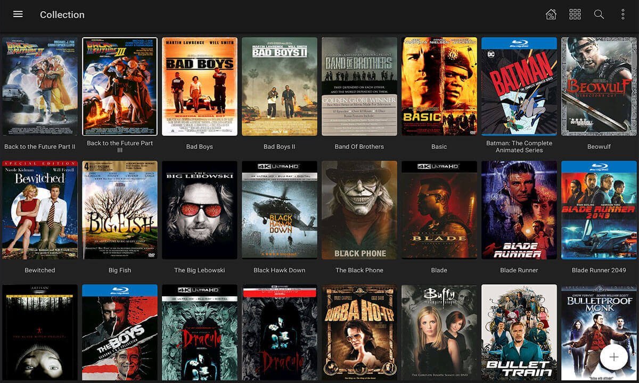Open the Blade Runner 2049 Blu-ray cover
The width and height of the screenshot is (639, 383).
click(599, 210)
